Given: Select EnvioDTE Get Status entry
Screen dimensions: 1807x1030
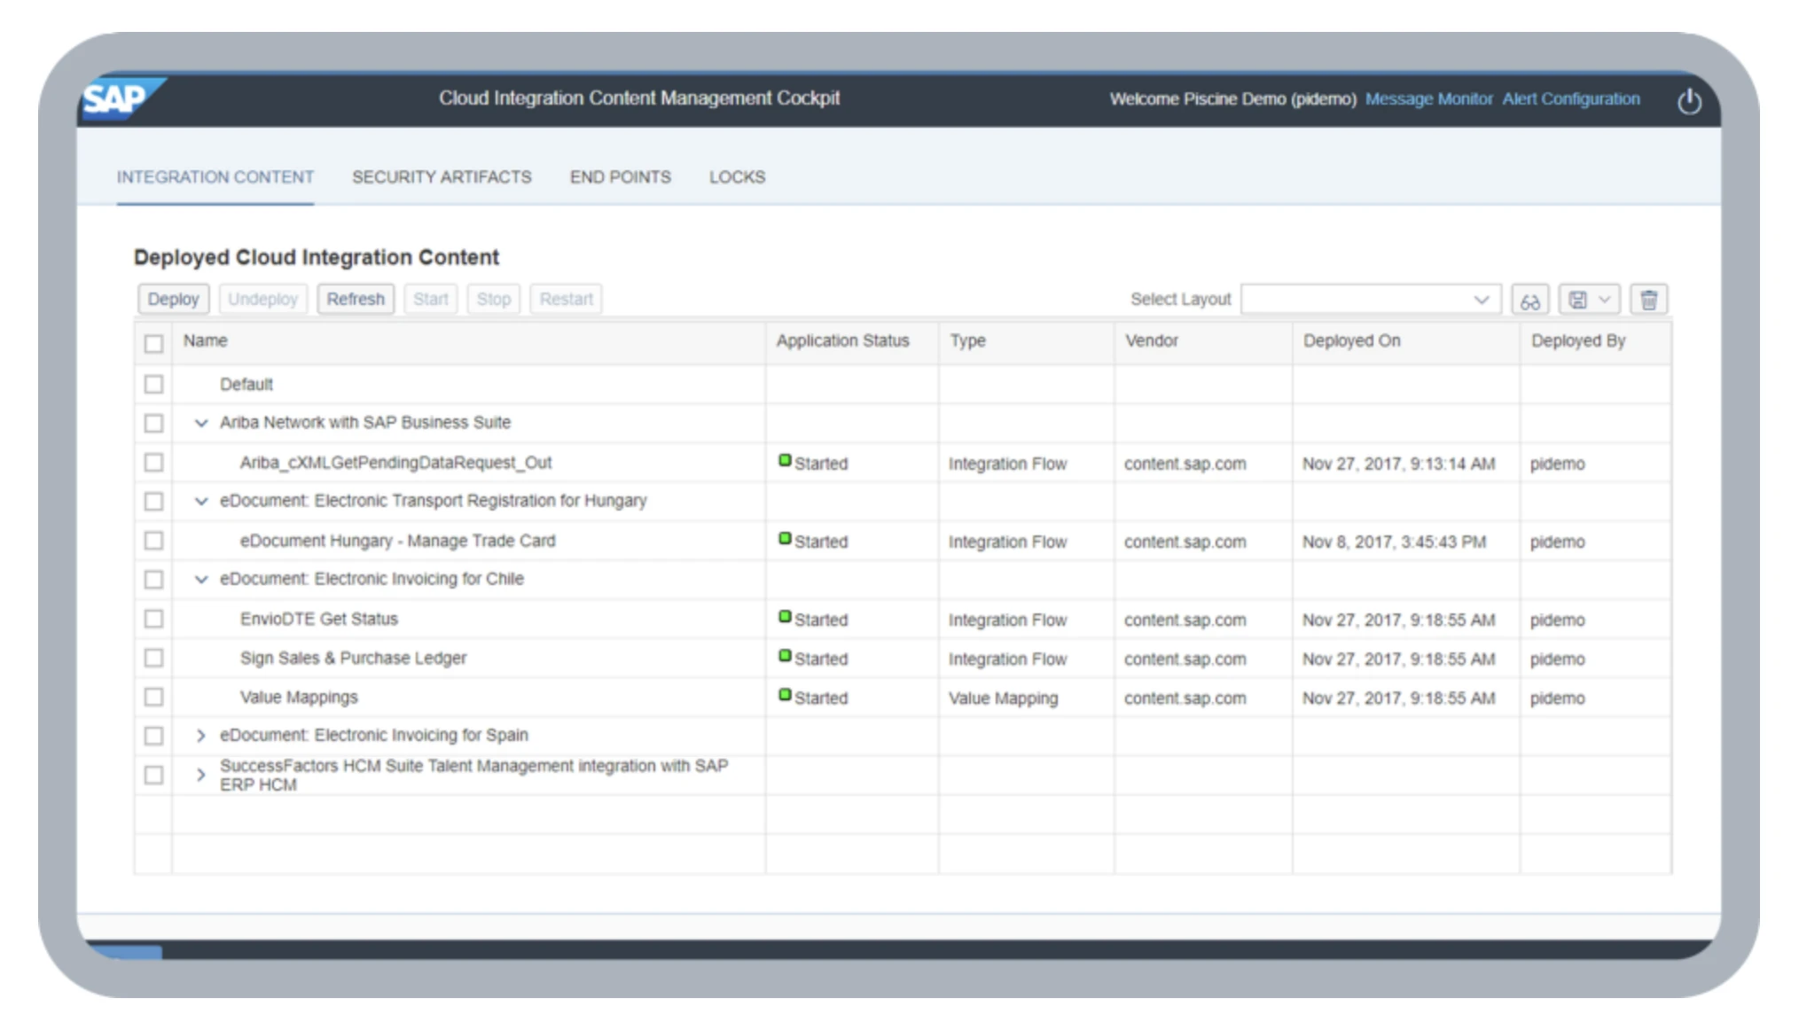Looking at the screenshot, I should 318,619.
